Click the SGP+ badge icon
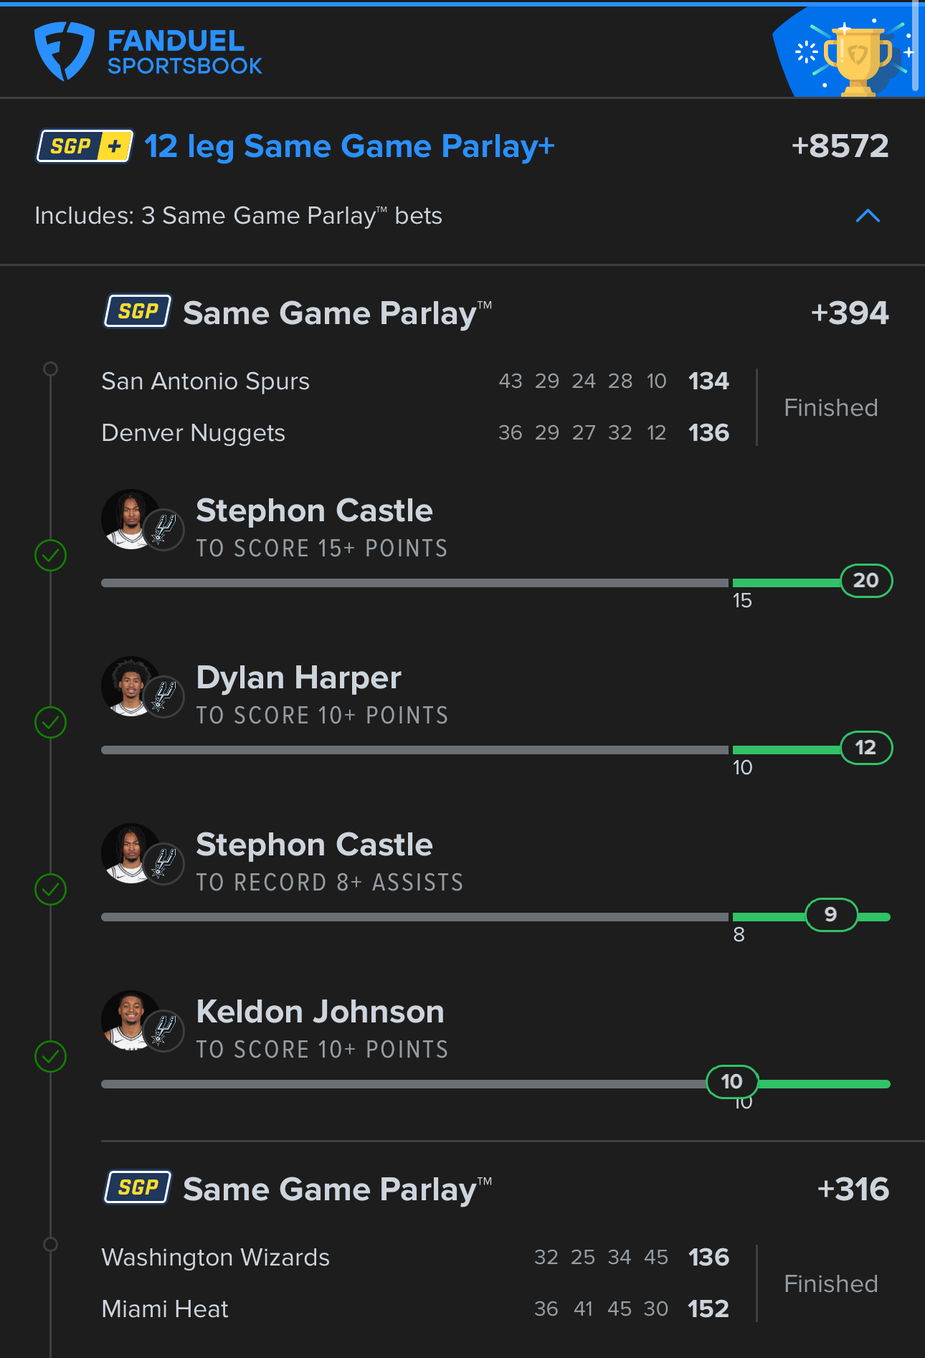 pos(85,146)
